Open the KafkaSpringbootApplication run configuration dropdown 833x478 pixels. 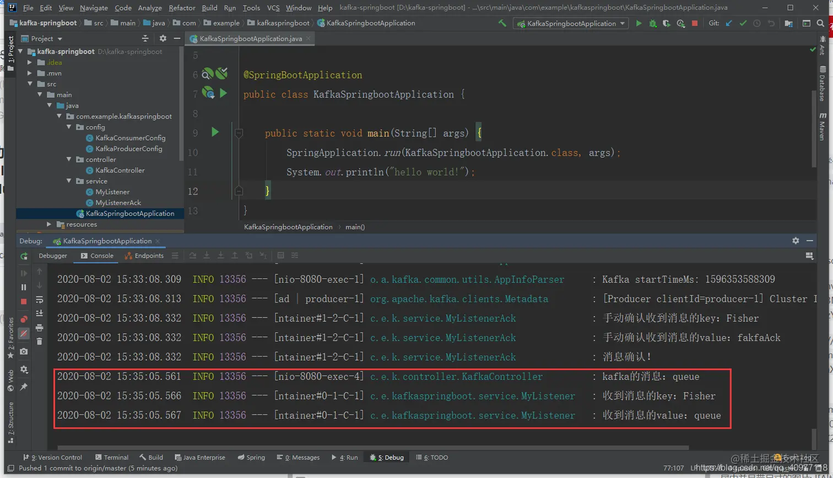point(571,23)
